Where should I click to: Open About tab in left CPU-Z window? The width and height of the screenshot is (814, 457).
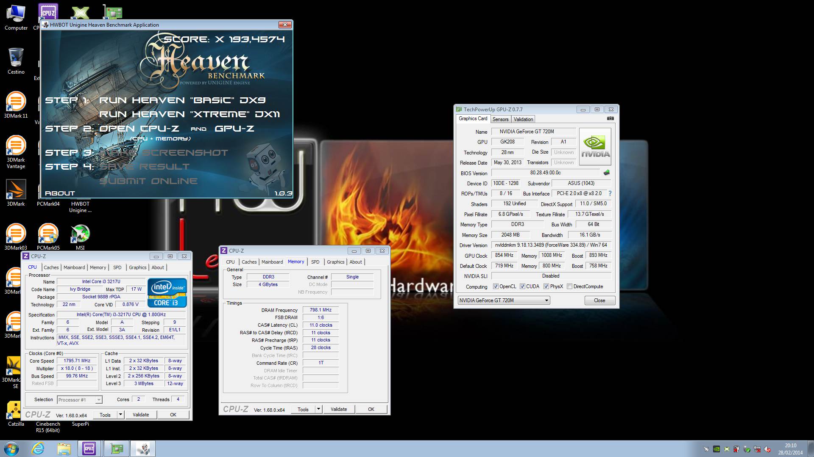[158, 267]
